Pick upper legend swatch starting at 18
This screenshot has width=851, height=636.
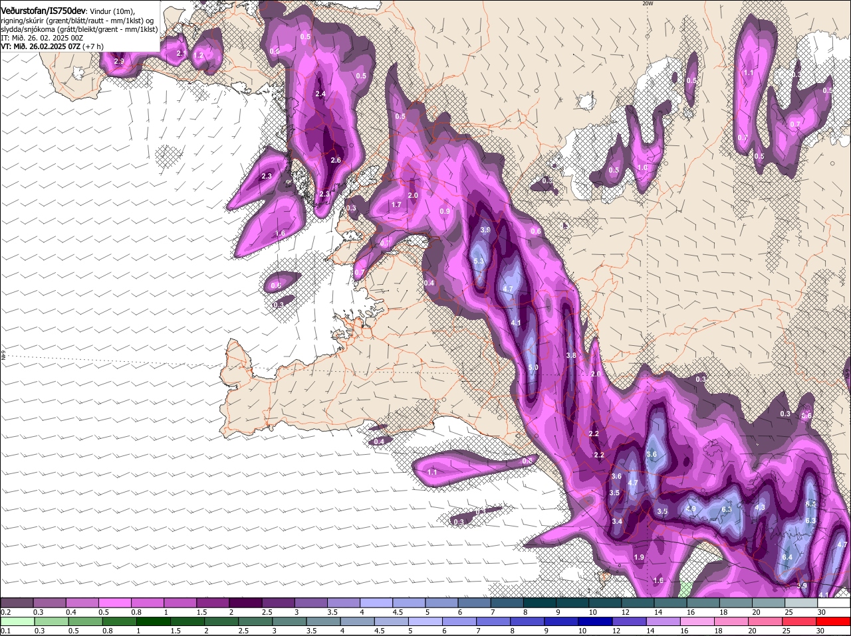coord(735,602)
